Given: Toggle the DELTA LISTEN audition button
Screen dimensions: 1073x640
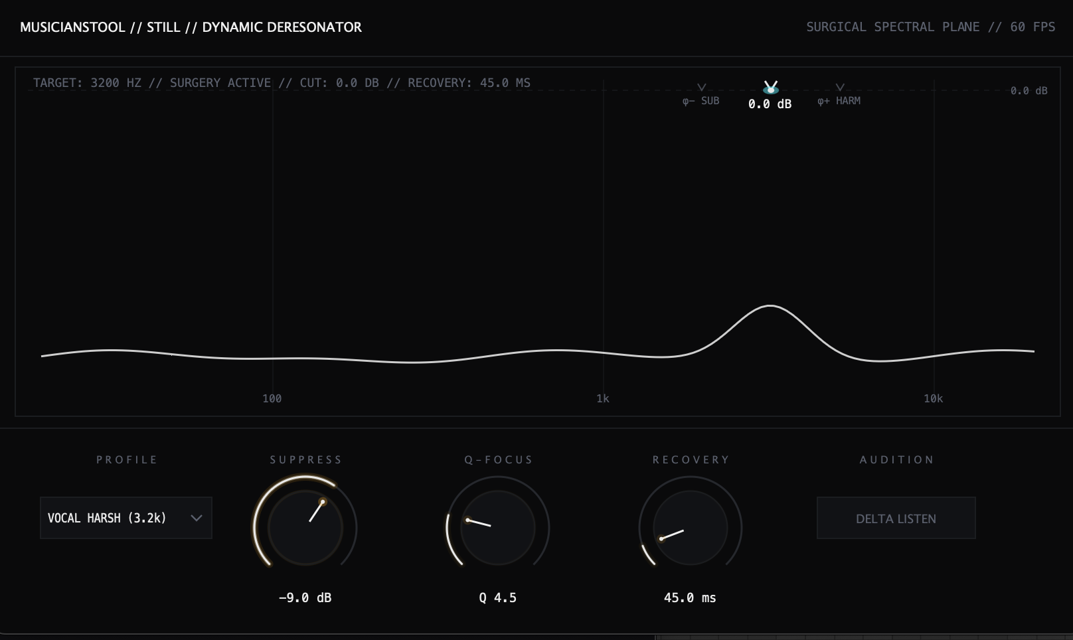Looking at the screenshot, I should point(896,518).
